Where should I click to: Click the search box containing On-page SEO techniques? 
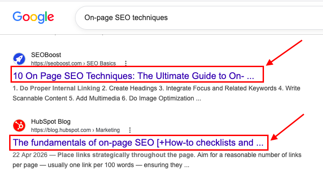(199, 18)
